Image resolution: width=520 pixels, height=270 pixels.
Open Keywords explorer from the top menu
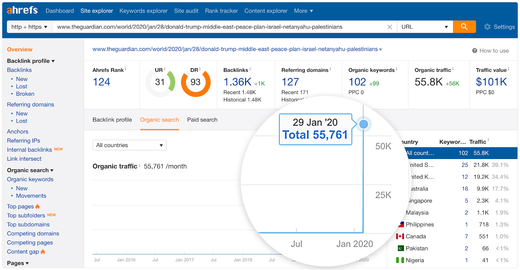[143, 11]
